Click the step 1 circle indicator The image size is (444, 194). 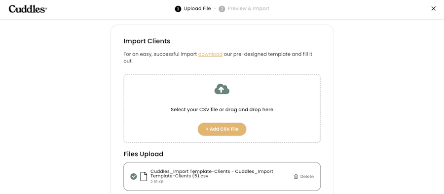[178, 9]
